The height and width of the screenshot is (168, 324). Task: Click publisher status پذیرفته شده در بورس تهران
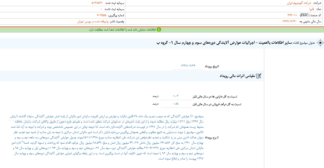click(x=93, y=21)
